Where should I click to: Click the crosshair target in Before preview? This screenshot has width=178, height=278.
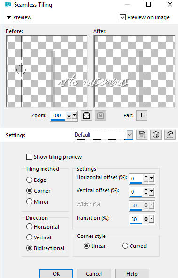21,69
